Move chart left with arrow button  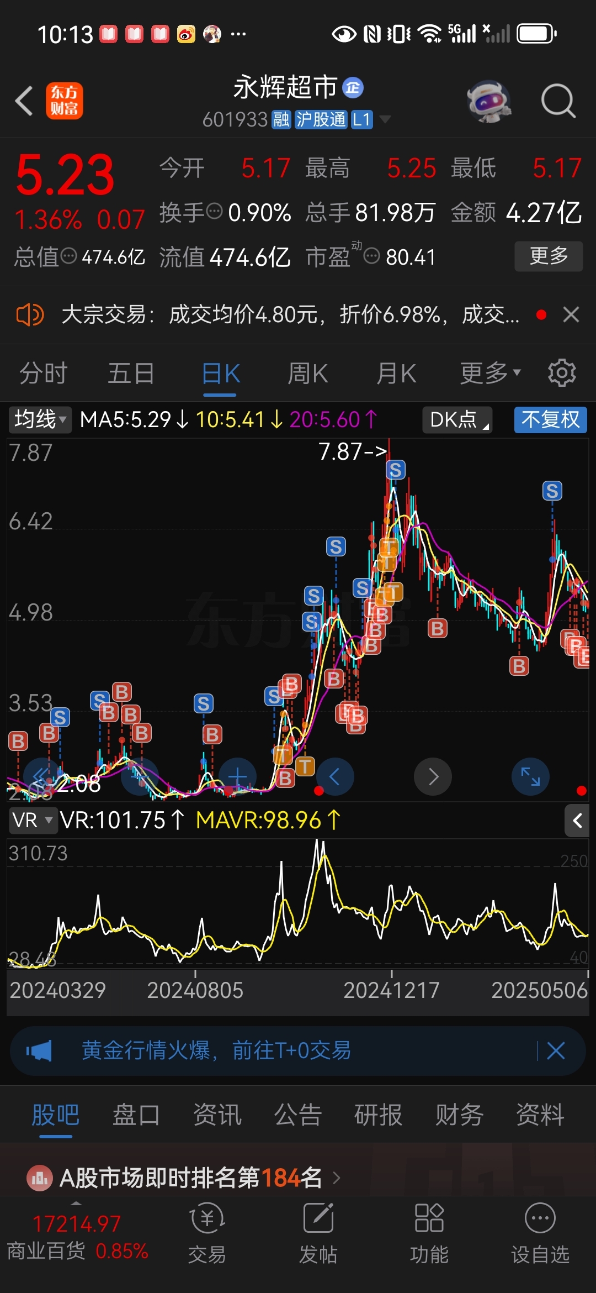335,776
